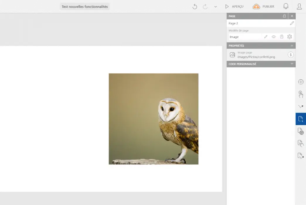Viewport: 306px width, 205px height.
Task: Click the dollar variable icon for Image page
Action: click(x=290, y=54)
